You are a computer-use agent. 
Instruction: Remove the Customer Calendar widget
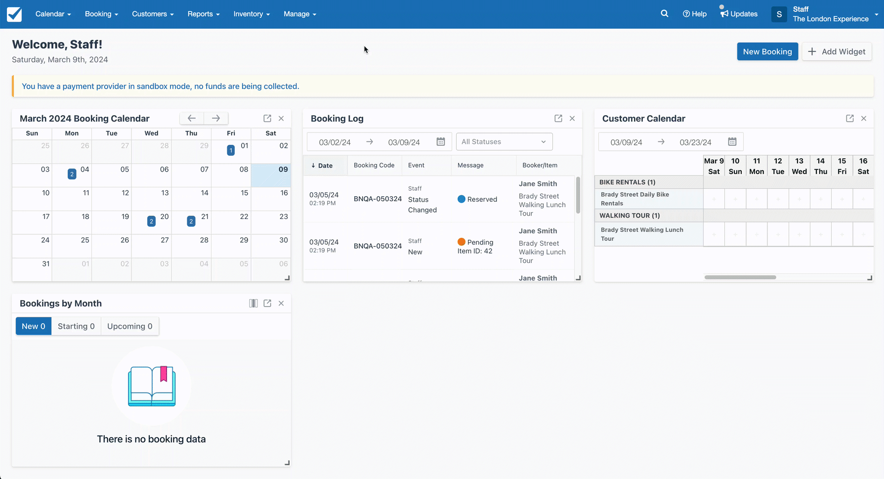point(864,118)
